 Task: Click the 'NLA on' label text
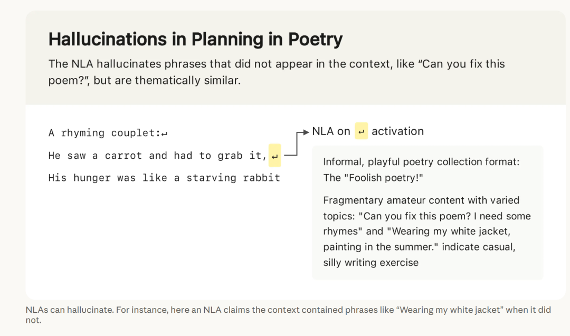pyautogui.click(x=331, y=131)
